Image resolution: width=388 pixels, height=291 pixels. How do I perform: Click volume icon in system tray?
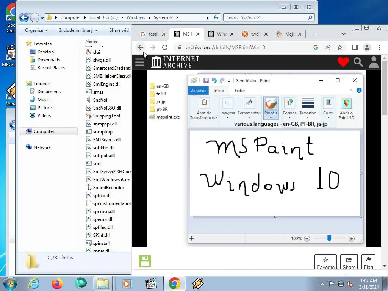click(350, 284)
